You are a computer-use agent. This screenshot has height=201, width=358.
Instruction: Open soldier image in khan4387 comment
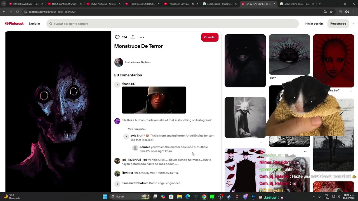(154, 100)
